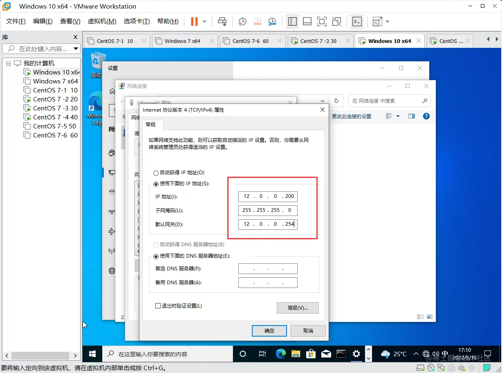Open the suspend button dropdown arrow

click(204, 21)
